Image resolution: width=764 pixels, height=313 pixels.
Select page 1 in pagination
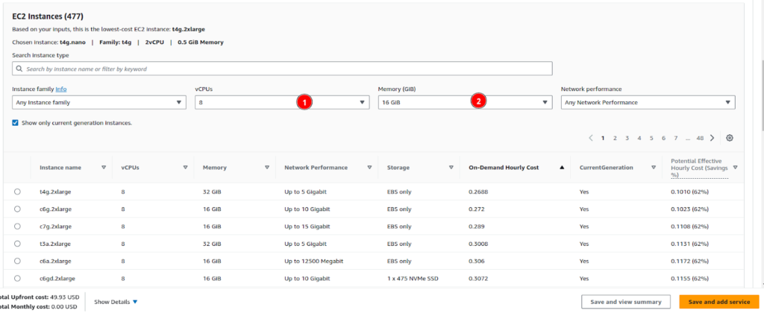click(x=603, y=139)
